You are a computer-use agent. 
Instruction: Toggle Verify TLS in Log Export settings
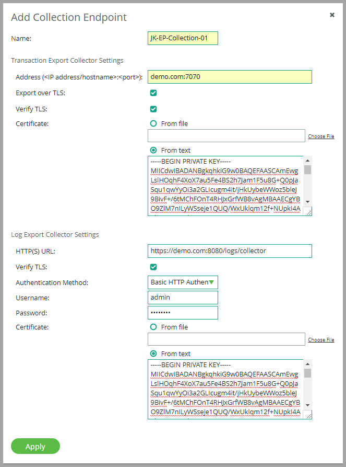coord(153,267)
